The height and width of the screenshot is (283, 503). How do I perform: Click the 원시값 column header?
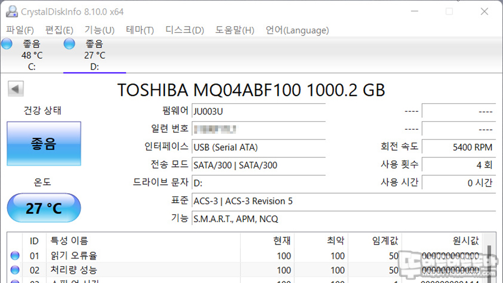pos(442,241)
